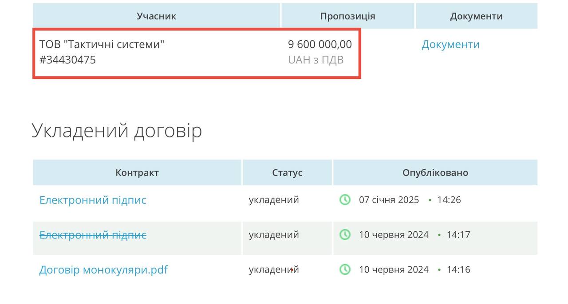Select the participant code #34430475
The width and height of the screenshot is (568, 304).
(67, 60)
